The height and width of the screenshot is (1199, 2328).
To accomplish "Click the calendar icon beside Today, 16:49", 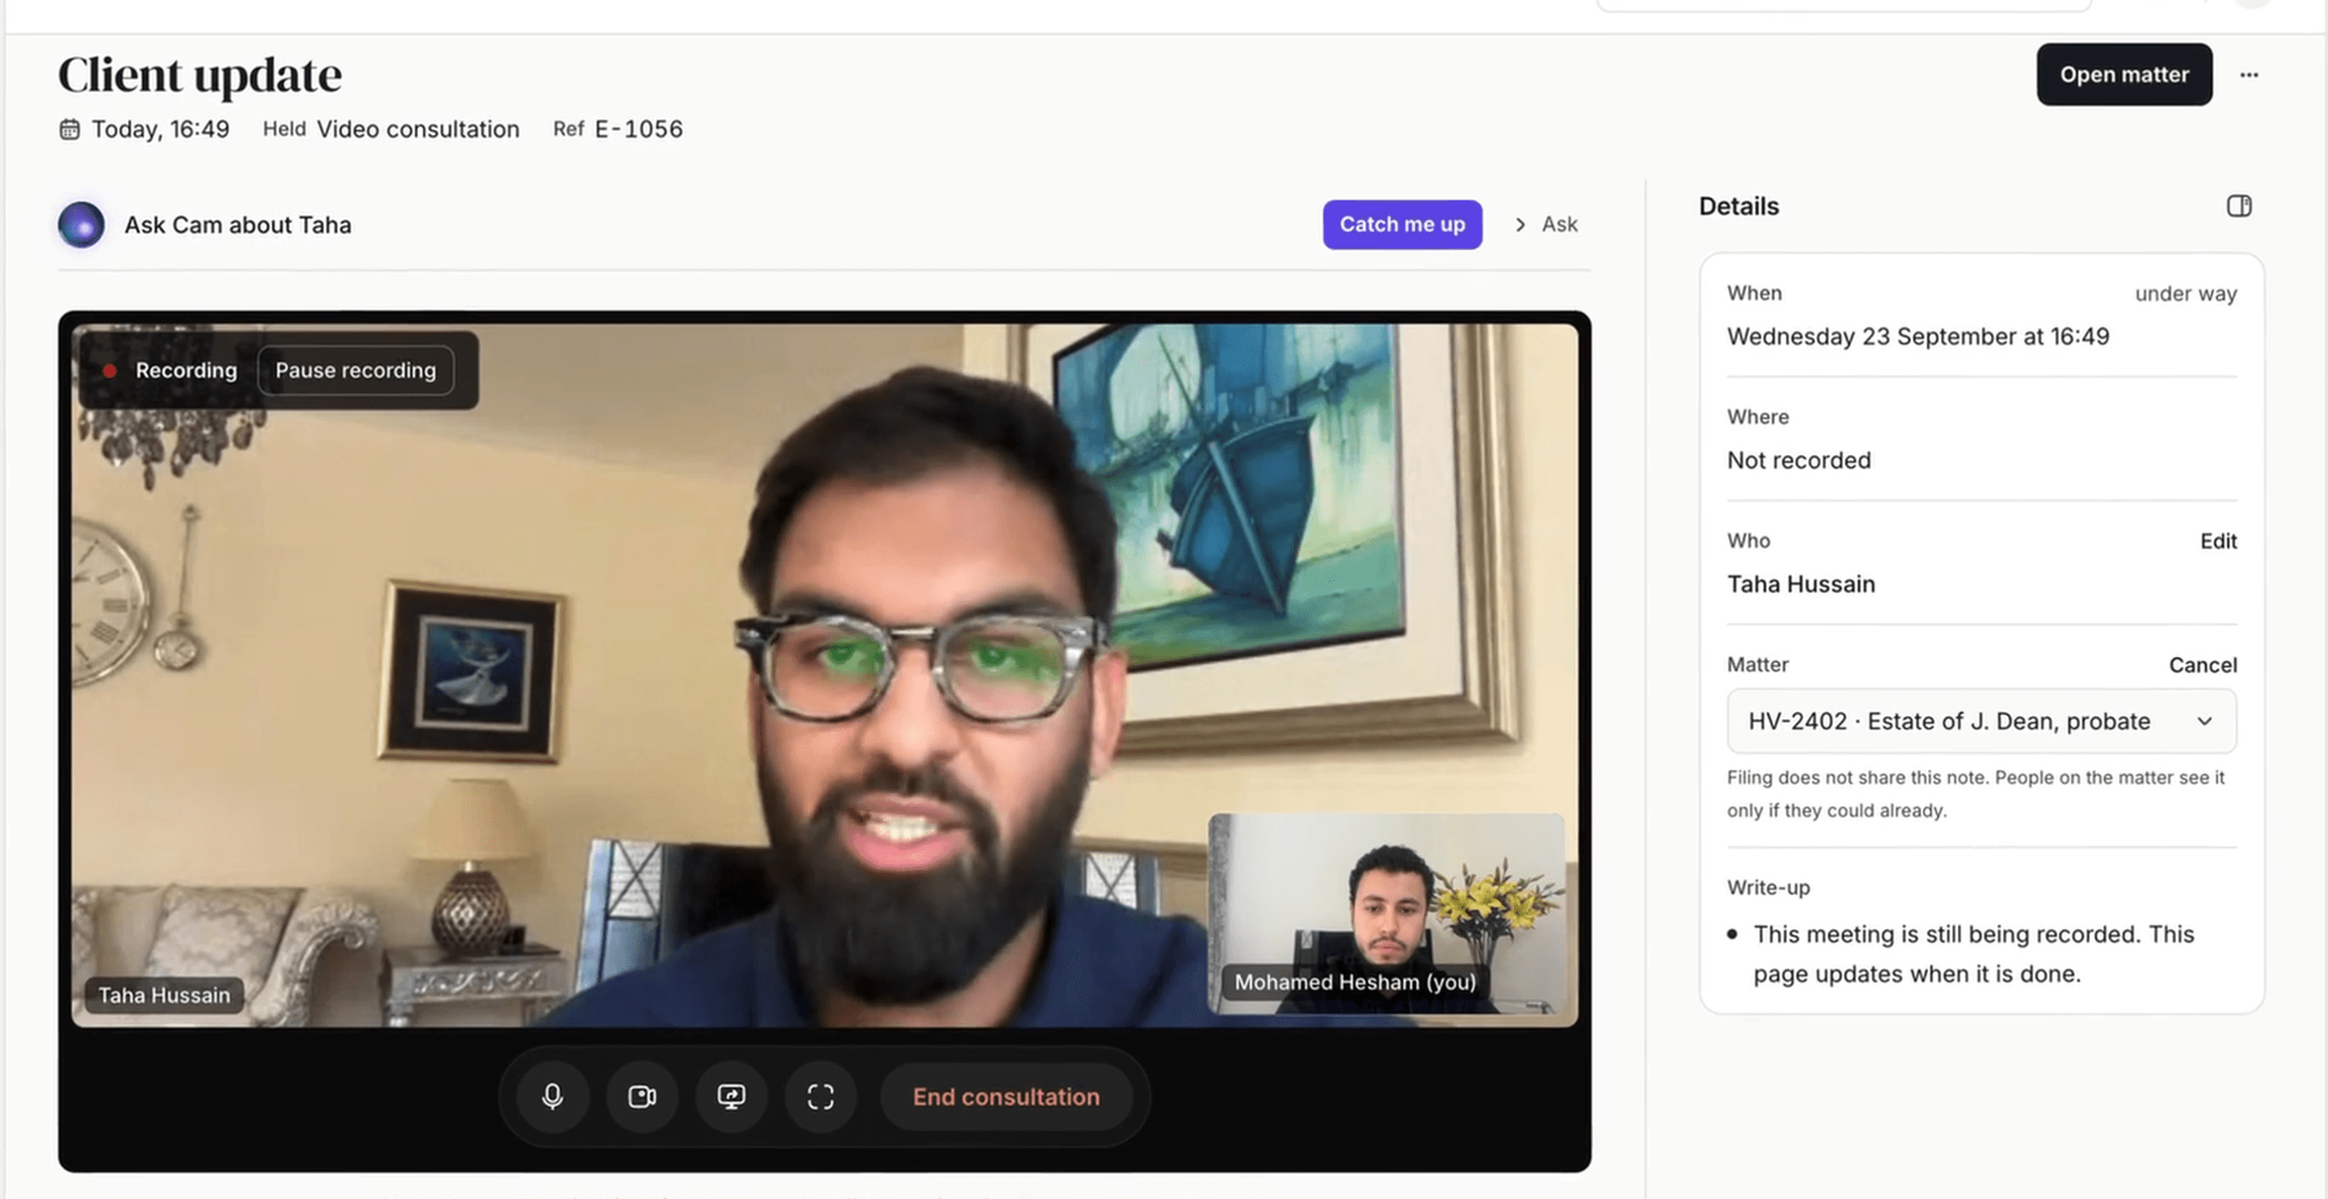I will [69, 129].
